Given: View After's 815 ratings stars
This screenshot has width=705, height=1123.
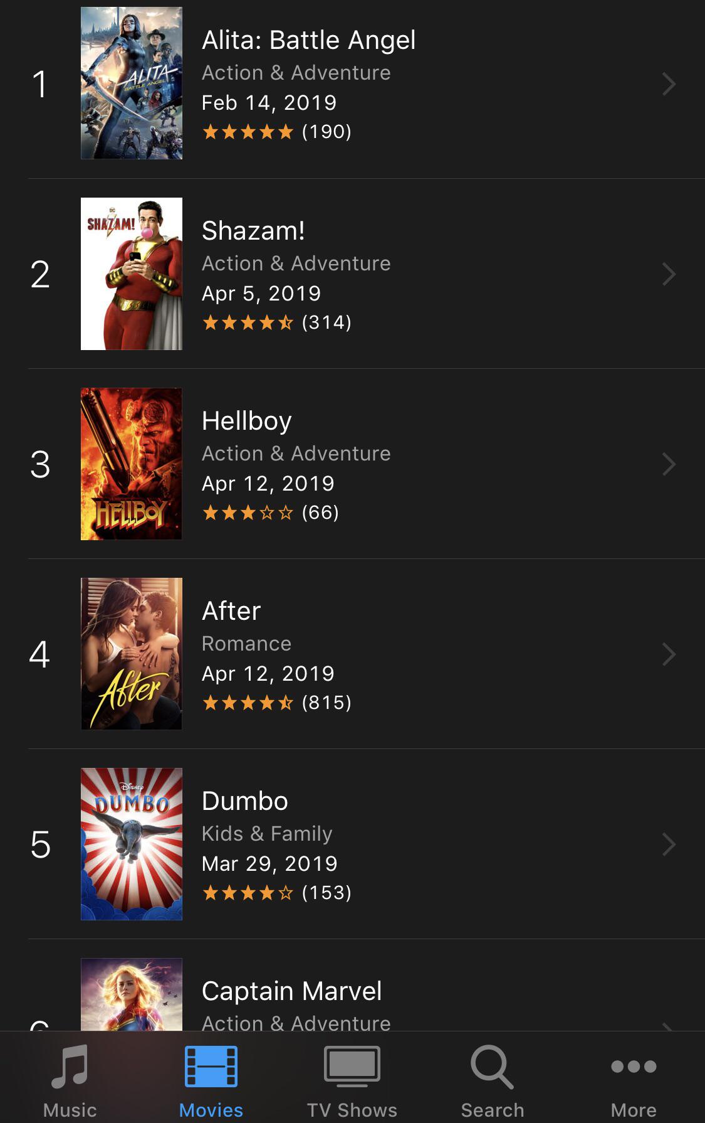Looking at the screenshot, I should coord(276,703).
